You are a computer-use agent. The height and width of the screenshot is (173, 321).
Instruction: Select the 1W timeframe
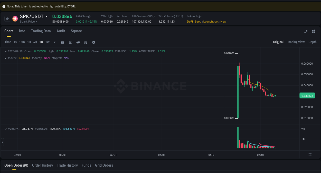[x=47, y=42]
